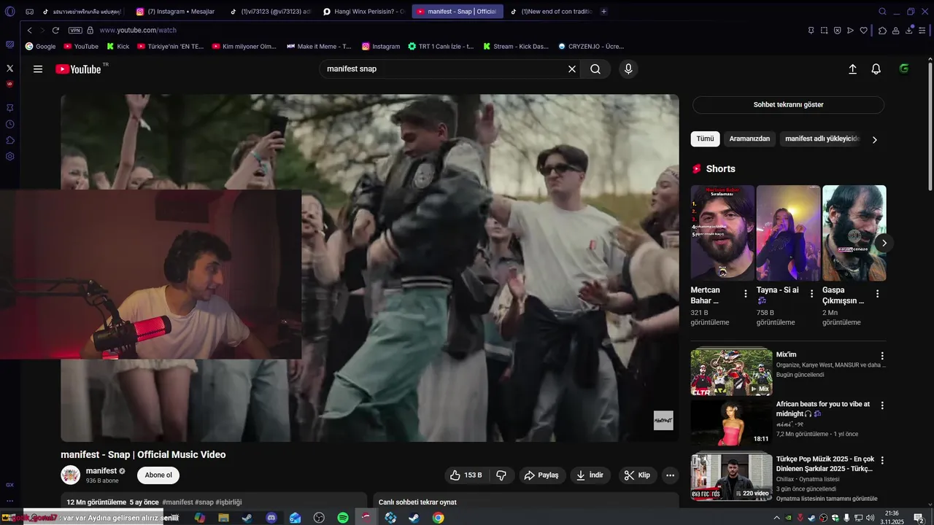Open Discord from the taskbar

[271, 518]
